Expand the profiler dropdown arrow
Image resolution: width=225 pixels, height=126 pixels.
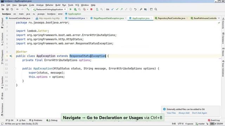point(88,9)
